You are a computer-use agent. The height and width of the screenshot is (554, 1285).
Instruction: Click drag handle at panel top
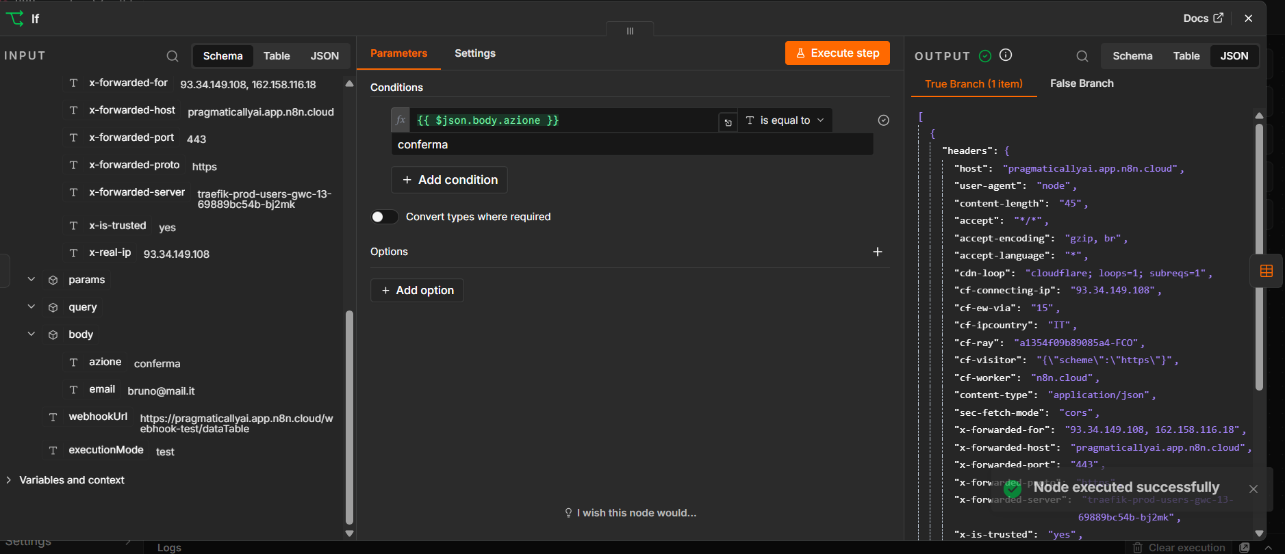point(630,31)
